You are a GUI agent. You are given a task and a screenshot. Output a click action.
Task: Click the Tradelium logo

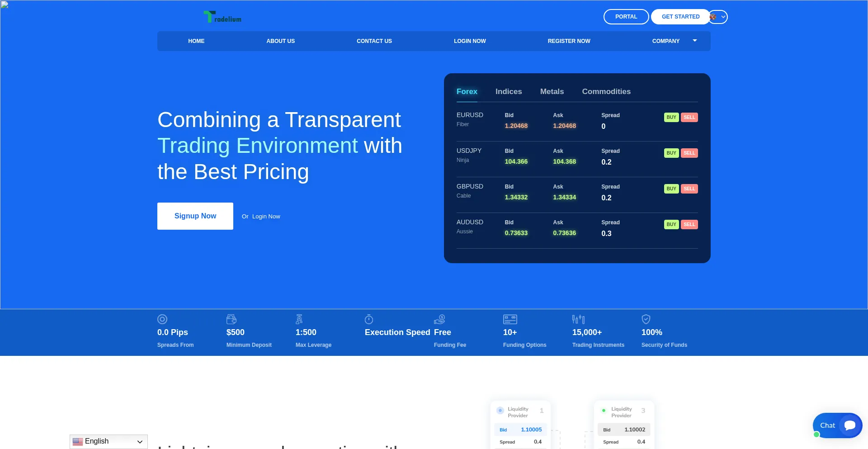click(x=222, y=17)
